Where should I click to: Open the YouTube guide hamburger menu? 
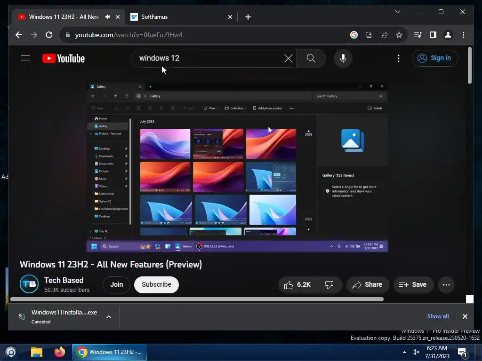25,58
